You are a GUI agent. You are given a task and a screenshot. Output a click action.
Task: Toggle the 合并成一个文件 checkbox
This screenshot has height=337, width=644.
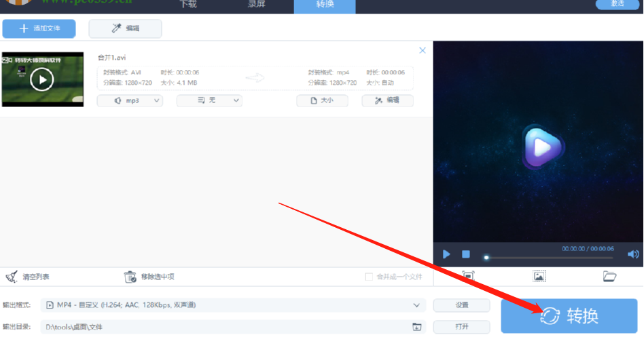369,277
